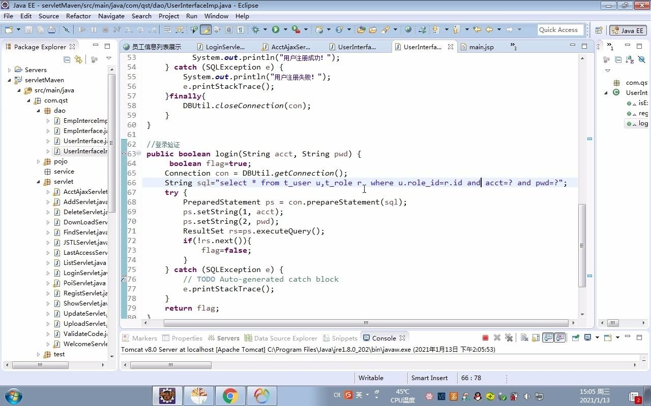Open the Navigate menu
This screenshot has width=651, height=406.
click(111, 16)
